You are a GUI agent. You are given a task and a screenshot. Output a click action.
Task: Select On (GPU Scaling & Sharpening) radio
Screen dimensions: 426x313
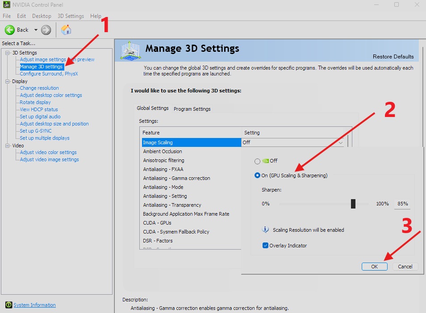[257, 175]
